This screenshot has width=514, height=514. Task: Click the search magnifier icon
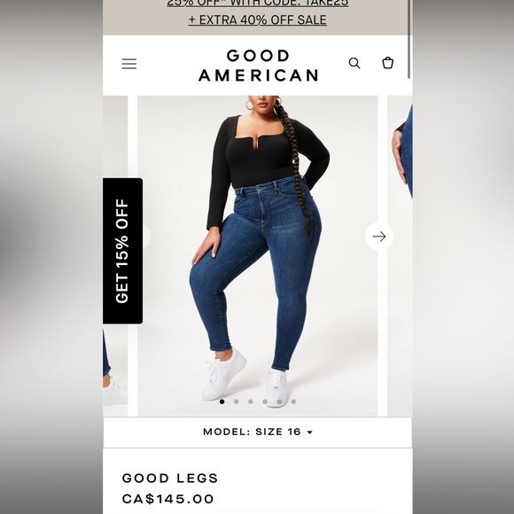pyautogui.click(x=354, y=63)
